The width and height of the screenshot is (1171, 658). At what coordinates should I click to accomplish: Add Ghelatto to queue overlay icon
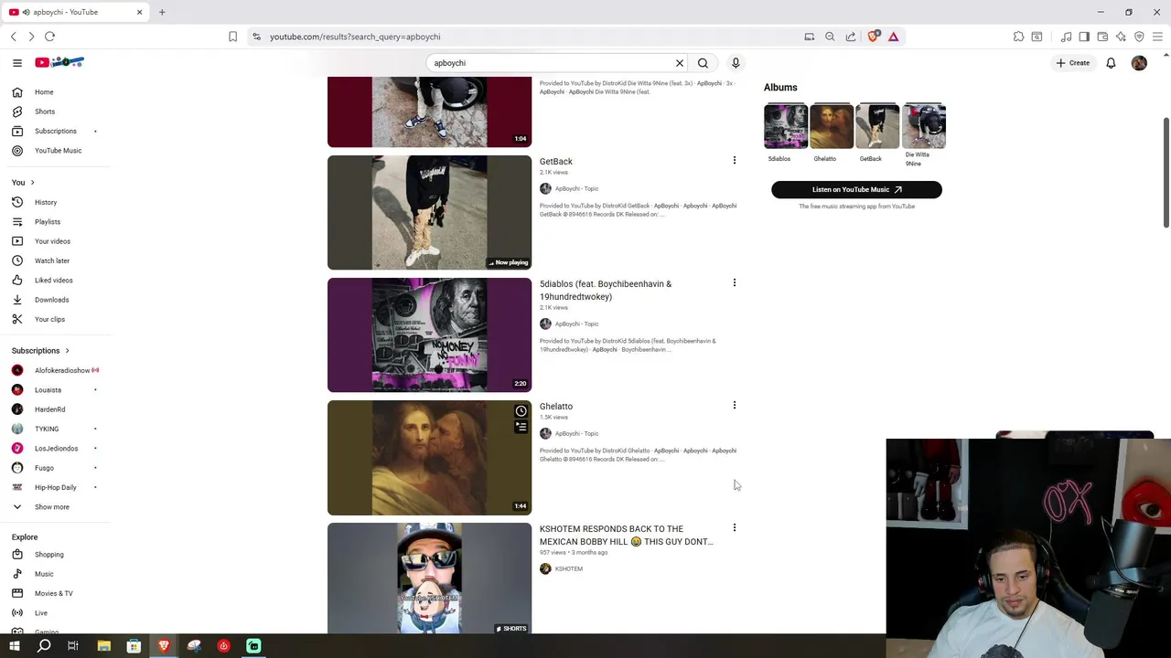coord(521,427)
